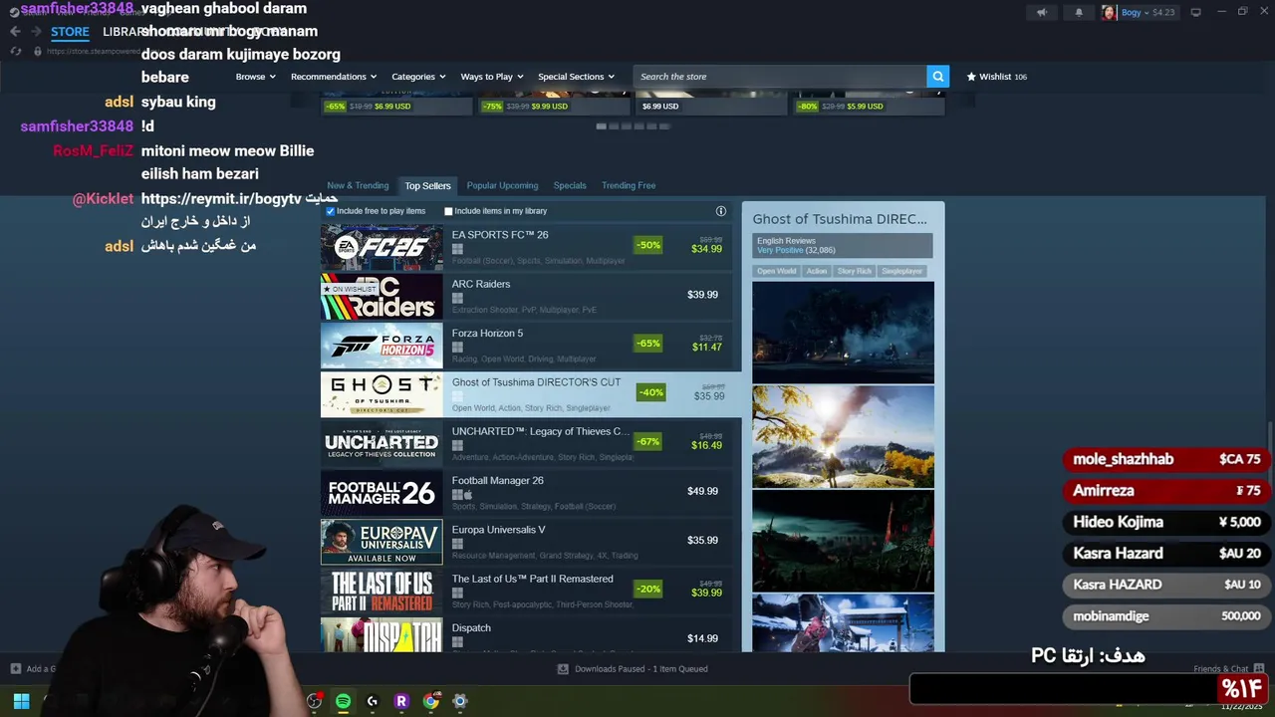Open Football Manager 26 listing
Screen dimensions: 1275x717
[x=527, y=493]
